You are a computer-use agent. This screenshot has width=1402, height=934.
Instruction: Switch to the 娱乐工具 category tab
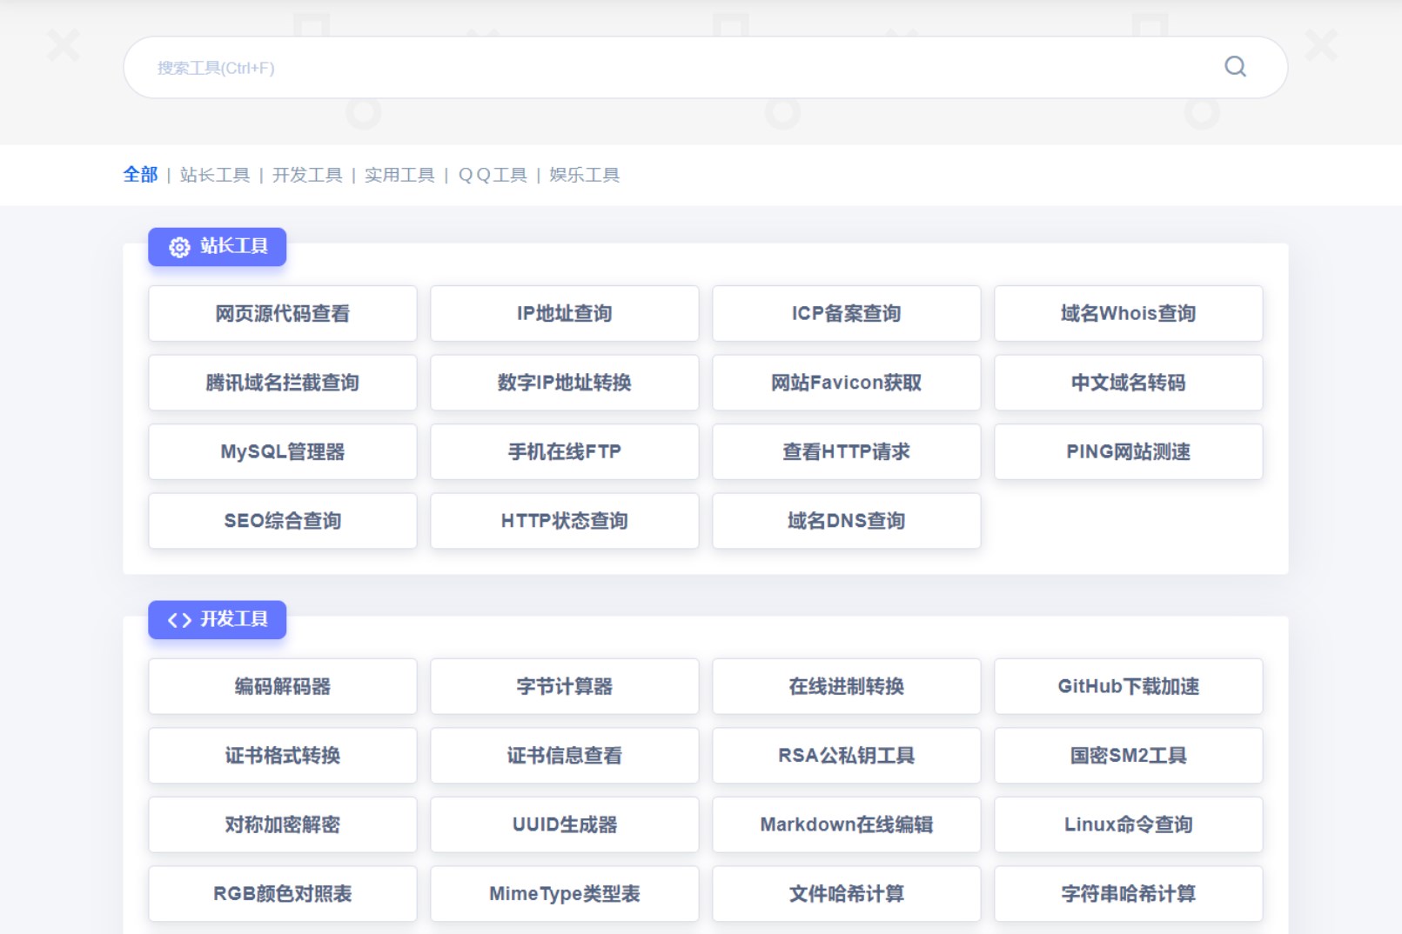584,175
